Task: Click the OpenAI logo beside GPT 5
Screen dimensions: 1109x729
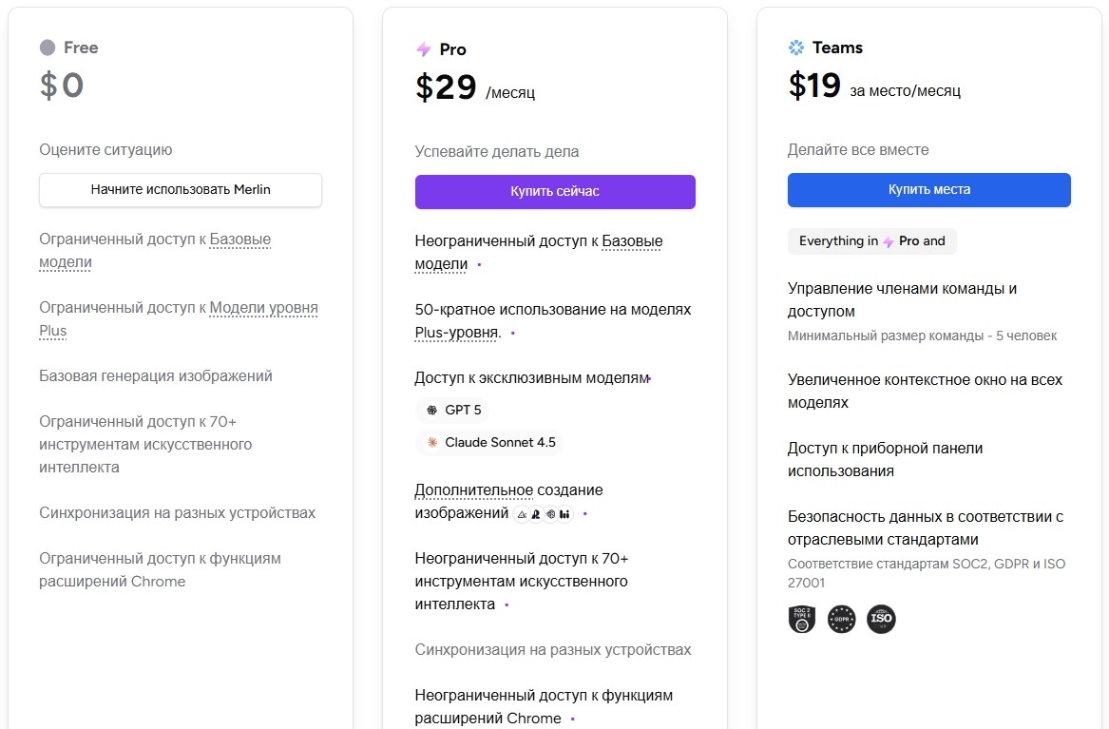Action: pyautogui.click(x=431, y=411)
